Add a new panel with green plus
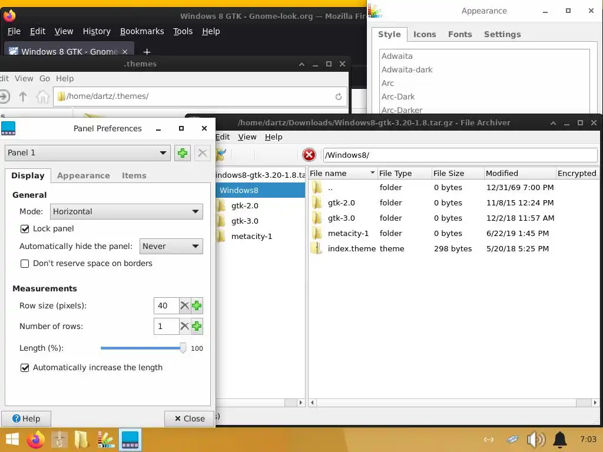Screen dimensions: 603x452 [183, 153]
